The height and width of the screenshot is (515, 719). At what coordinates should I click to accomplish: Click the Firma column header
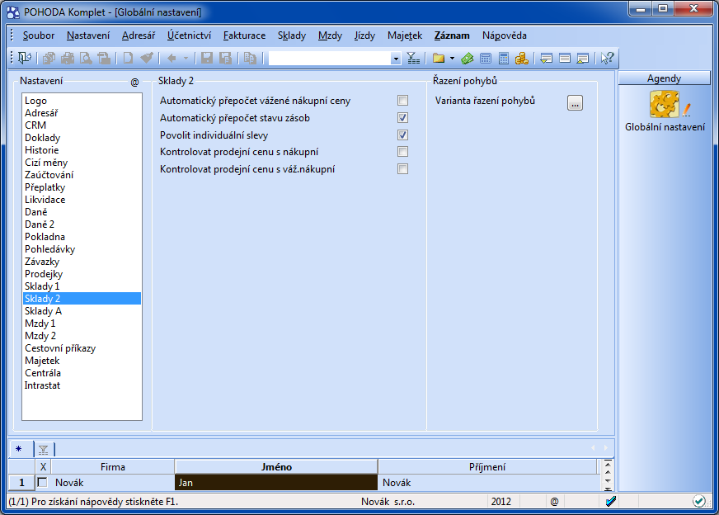pyautogui.click(x=112, y=467)
